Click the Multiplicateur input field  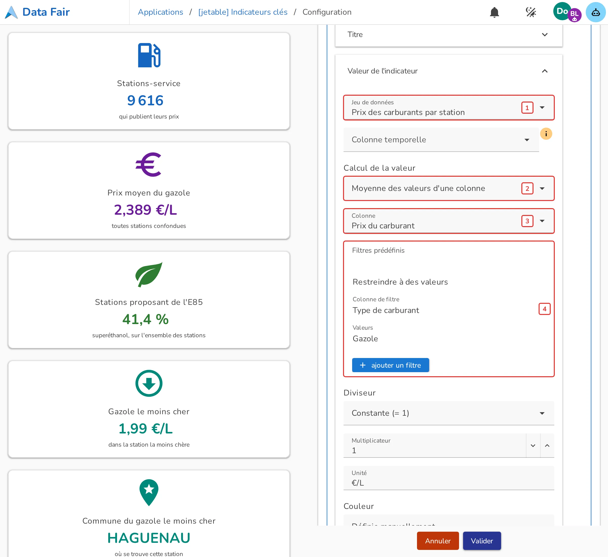434,446
